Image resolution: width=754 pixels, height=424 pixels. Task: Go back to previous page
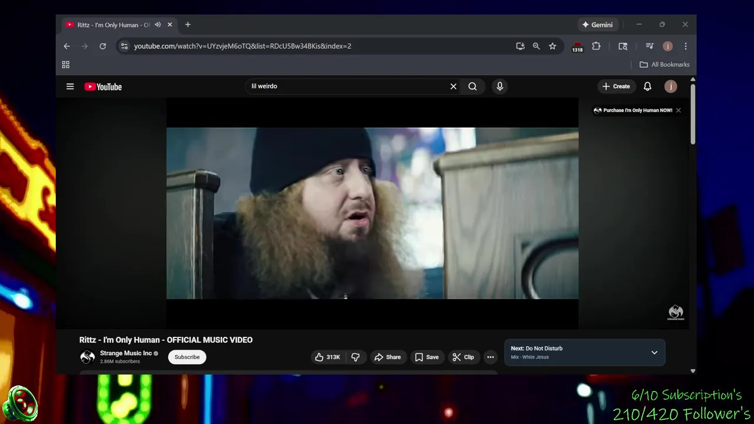(x=67, y=46)
